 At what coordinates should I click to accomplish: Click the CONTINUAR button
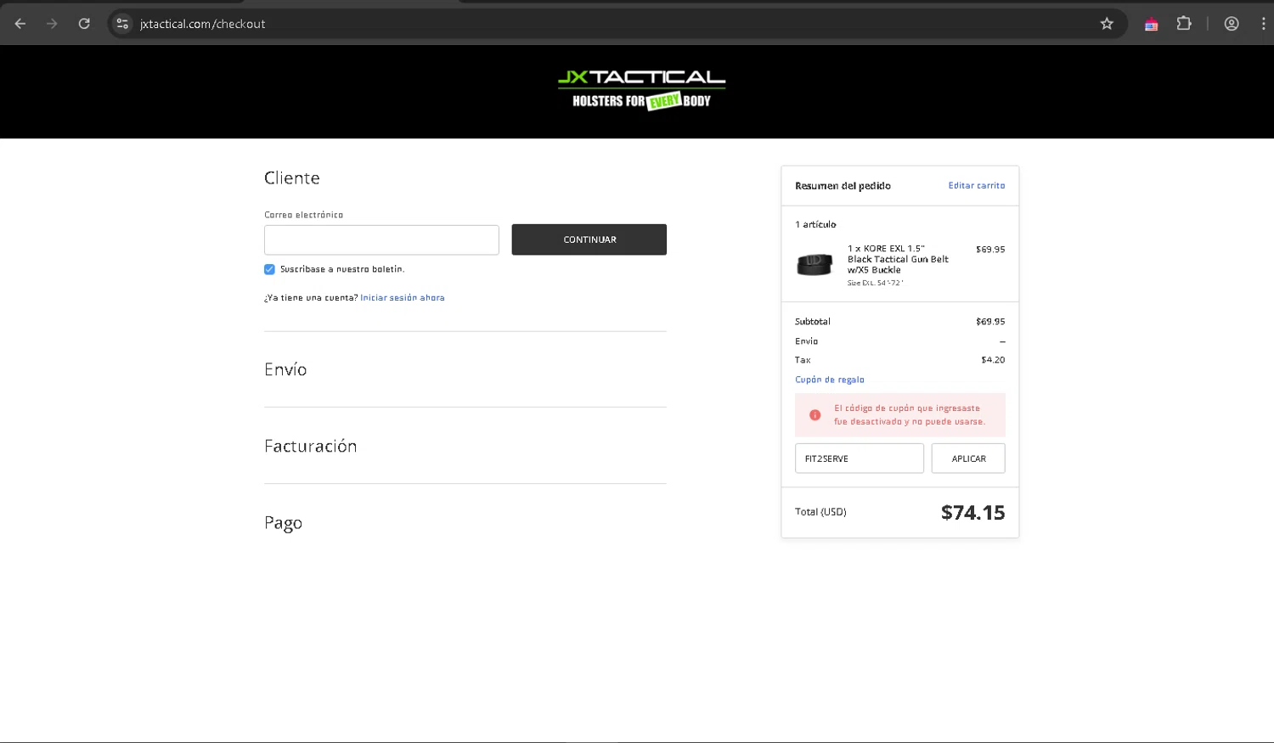click(589, 239)
